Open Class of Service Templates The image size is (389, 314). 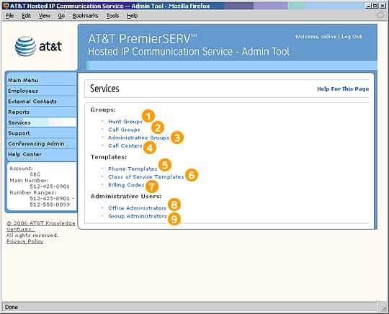pos(146,177)
